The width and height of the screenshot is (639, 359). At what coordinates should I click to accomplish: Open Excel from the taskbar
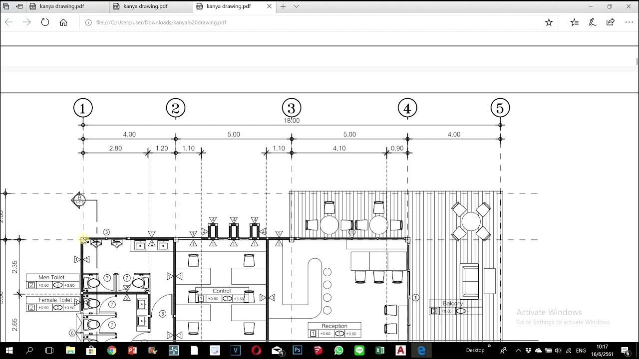(380, 351)
